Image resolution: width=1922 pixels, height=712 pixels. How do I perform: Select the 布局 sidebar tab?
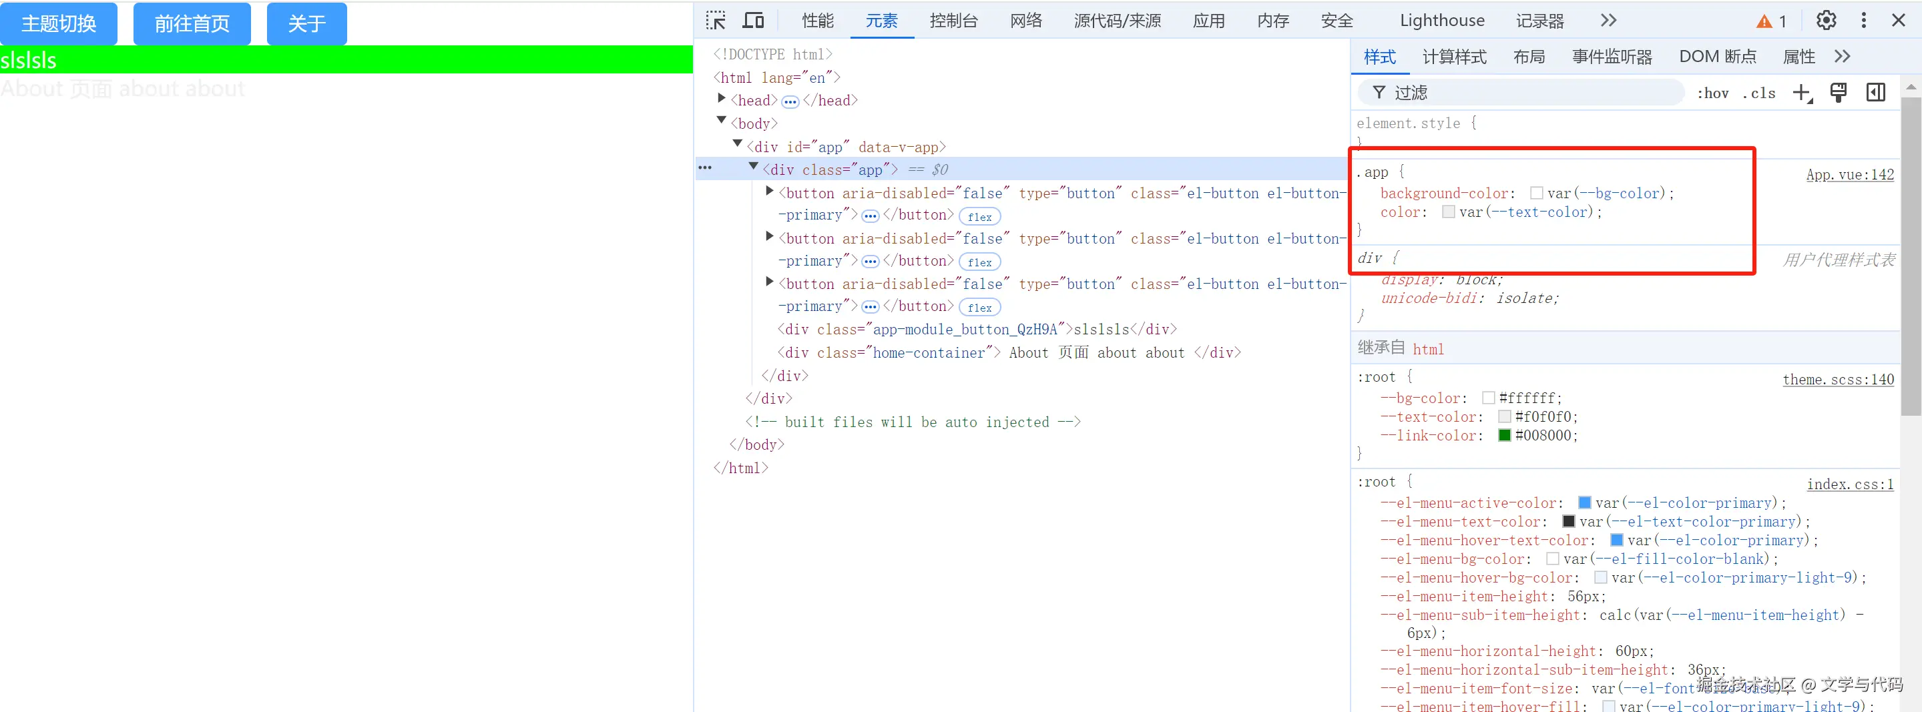pos(1529,57)
